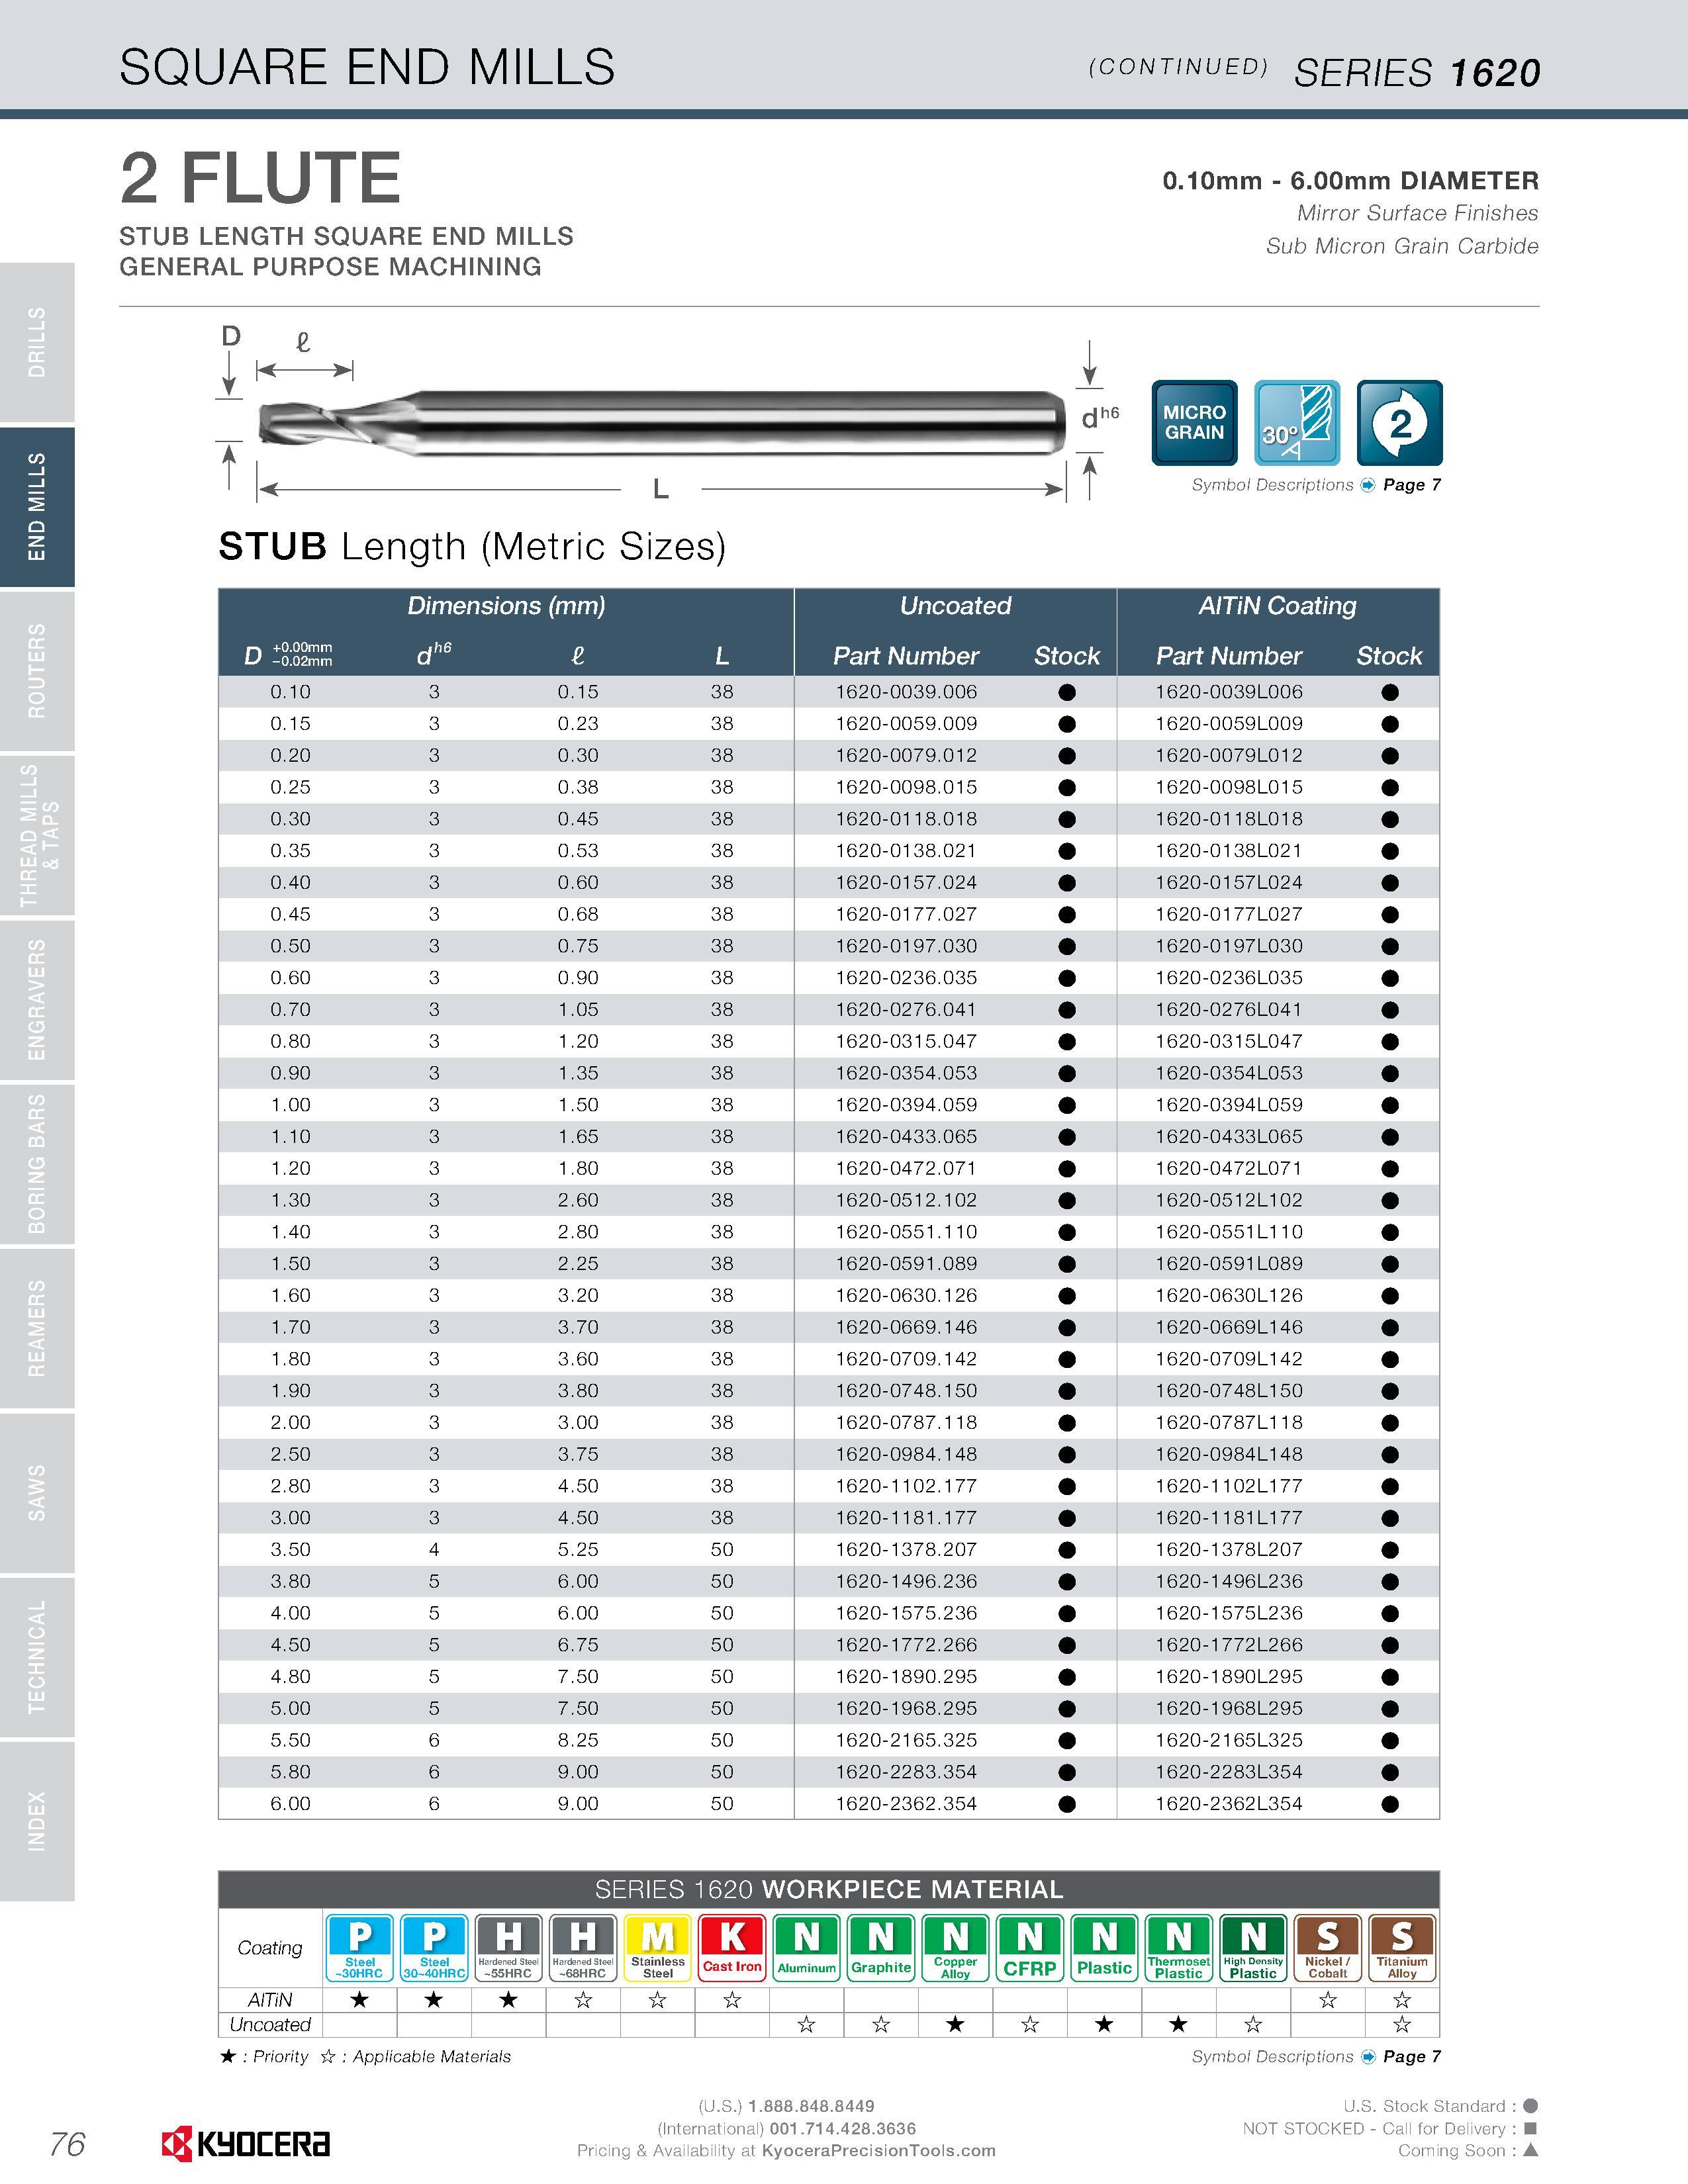1688x2184 pixels.
Task: Select part number 1620-0039L006
Action: [x=1229, y=692]
